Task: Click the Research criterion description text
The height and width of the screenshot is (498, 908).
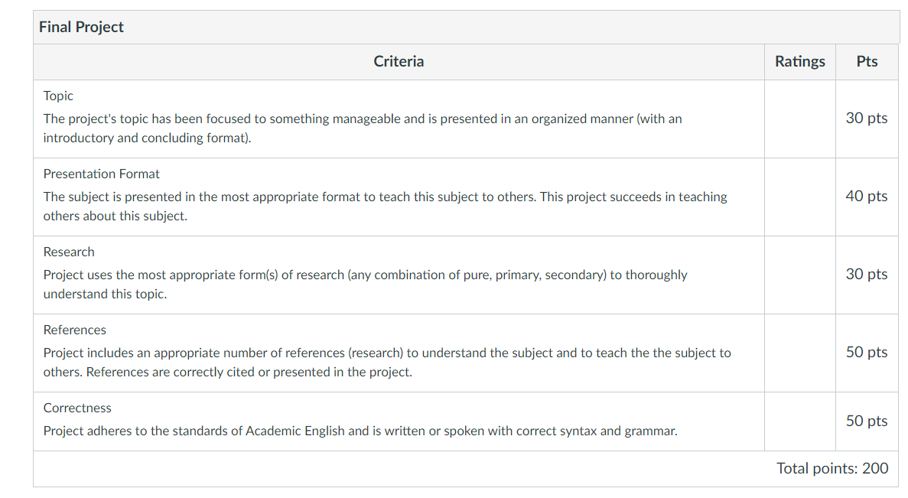Action: [x=366, y=285]
